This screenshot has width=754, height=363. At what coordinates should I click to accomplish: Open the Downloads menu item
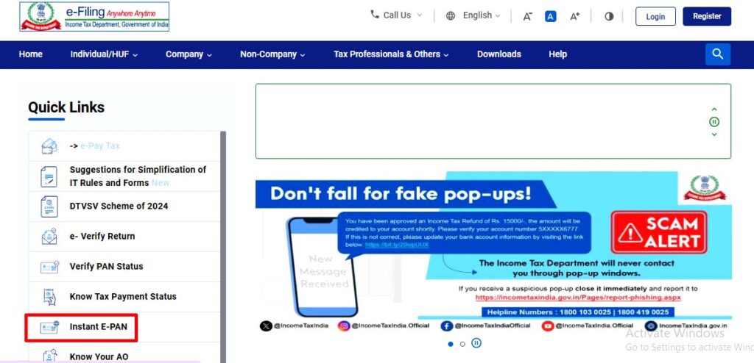pyautogui.click(x=498, y=54)
